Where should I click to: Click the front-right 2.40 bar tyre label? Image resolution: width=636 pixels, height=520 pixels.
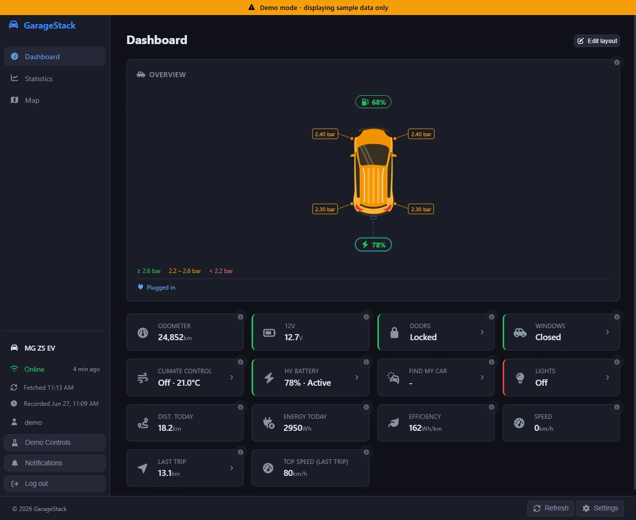pyautogui.click(x=421, y=134)
